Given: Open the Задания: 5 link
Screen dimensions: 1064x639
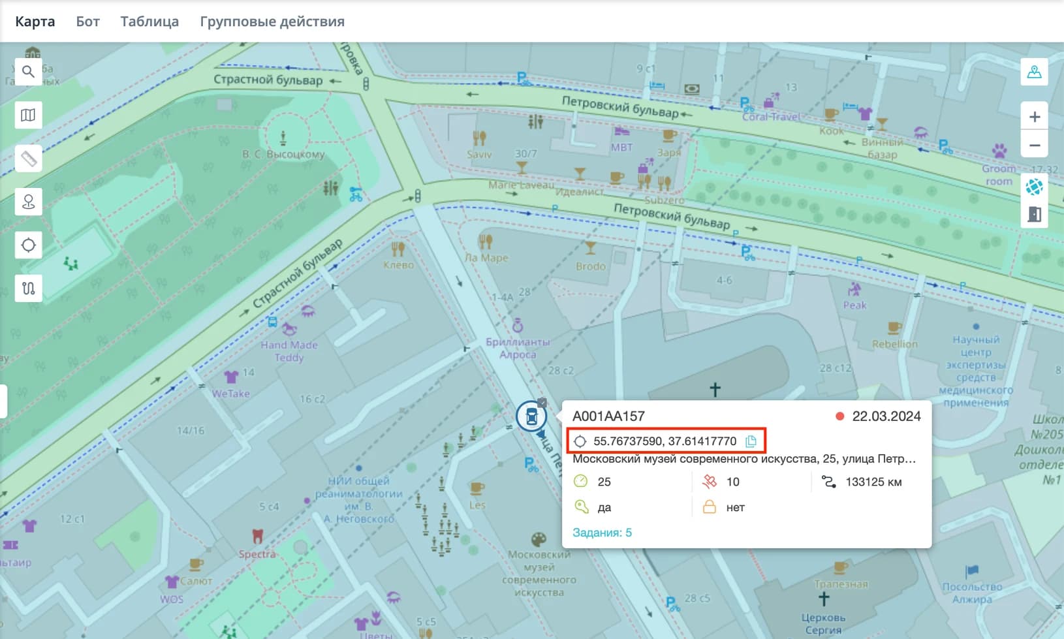Looking at the screenshot, I should pos(602,533).
